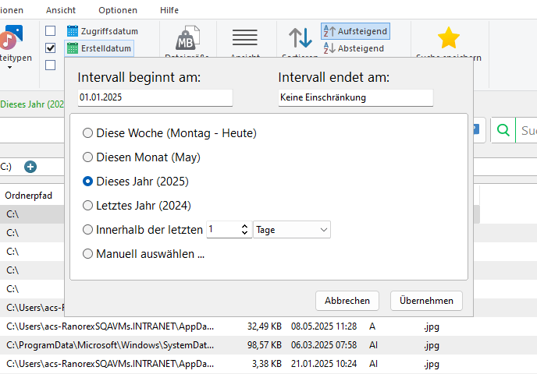Expand Dateitypen dropdown arrow
The width and height of the screenshot is (537, 374).
9,67
